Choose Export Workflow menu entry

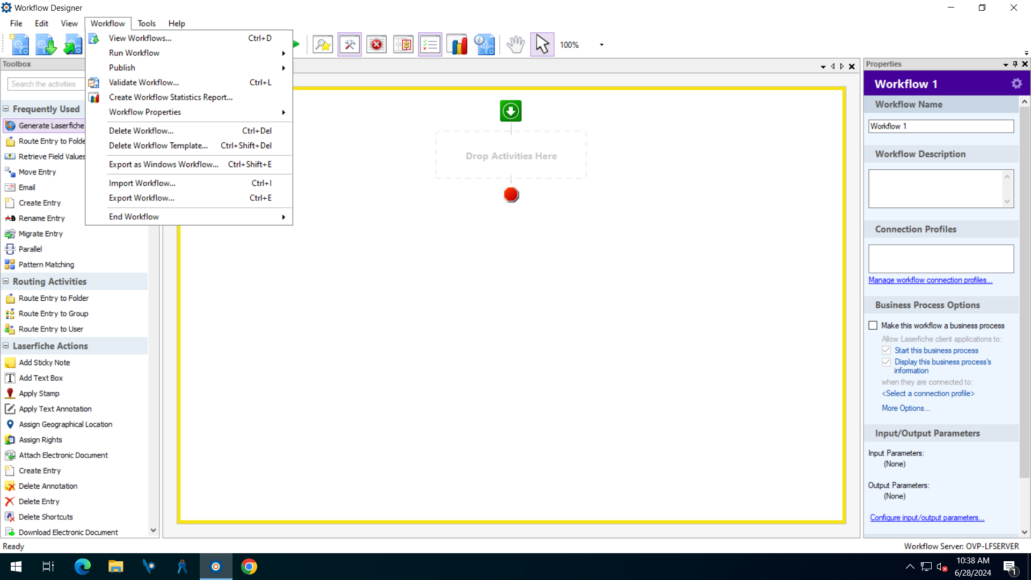click(190, 198)
